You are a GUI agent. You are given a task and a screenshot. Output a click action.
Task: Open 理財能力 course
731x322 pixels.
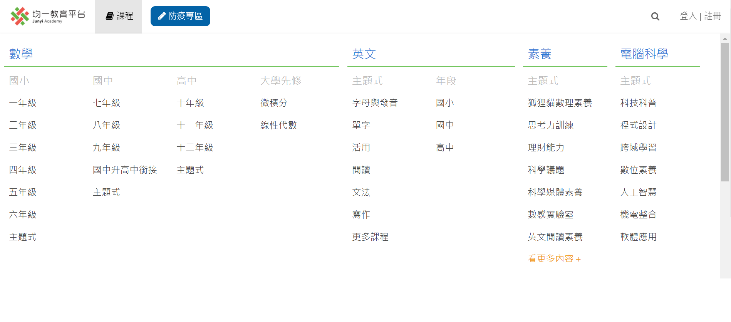click(546, 148)
